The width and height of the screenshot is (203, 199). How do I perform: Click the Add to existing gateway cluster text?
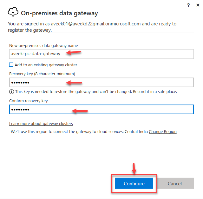coord(46,65)
